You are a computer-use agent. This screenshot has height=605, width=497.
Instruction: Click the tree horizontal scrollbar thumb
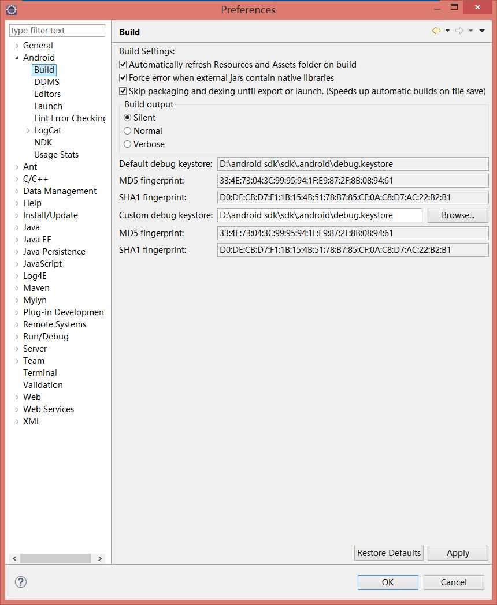tap(55, 558)
